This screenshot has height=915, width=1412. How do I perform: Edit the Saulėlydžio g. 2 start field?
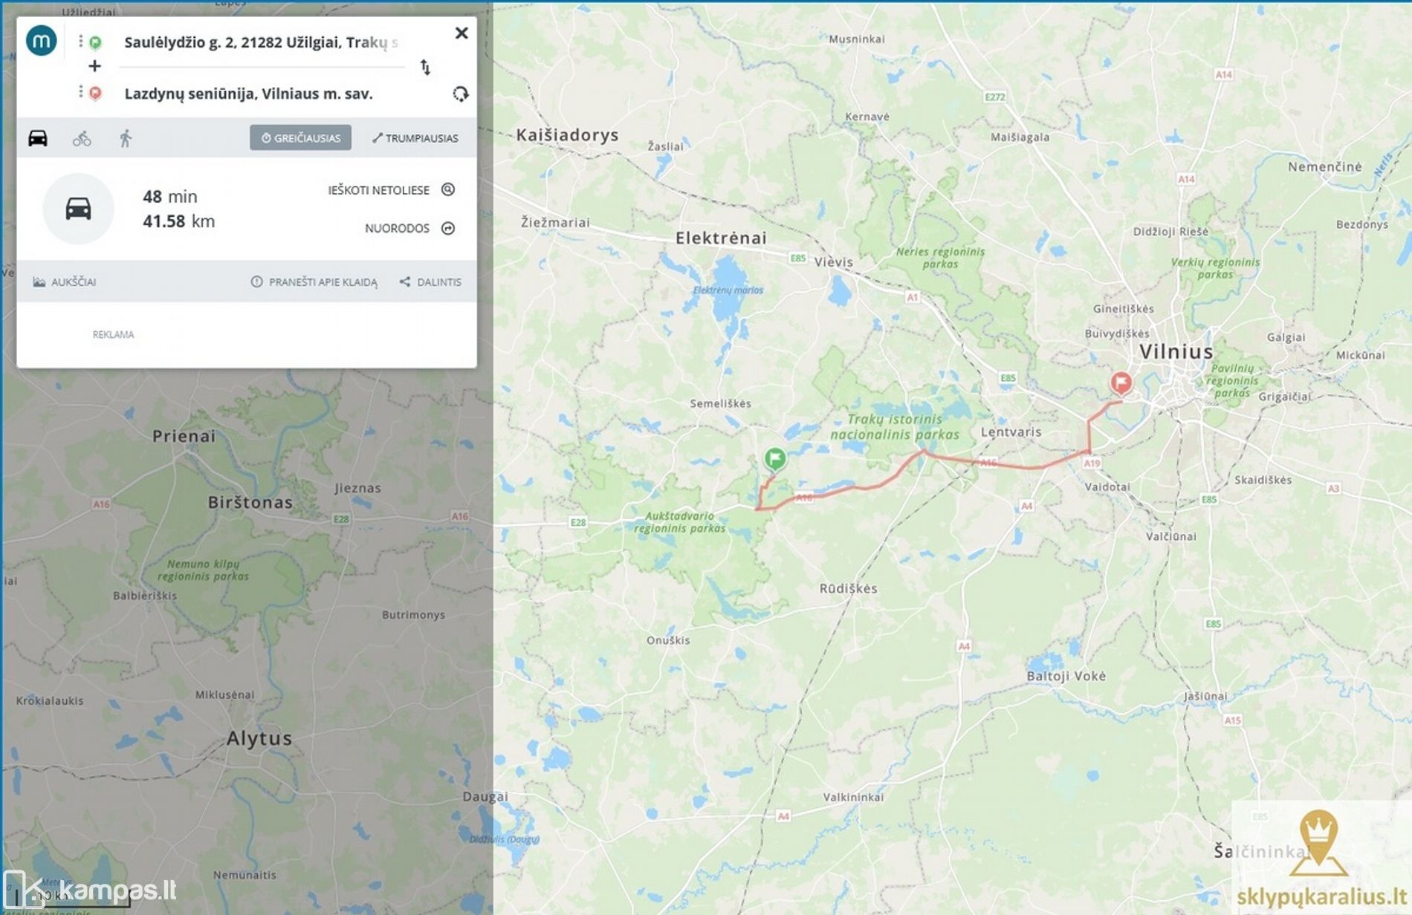tap(262, 42)
